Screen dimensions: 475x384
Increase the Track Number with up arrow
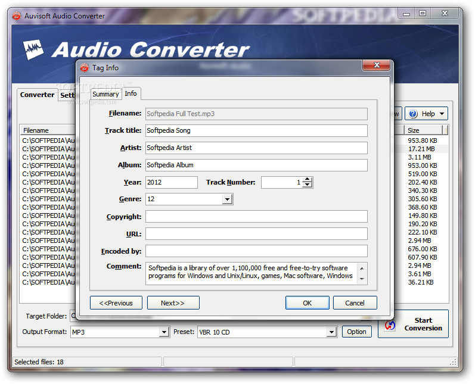(x=308, y=179)
